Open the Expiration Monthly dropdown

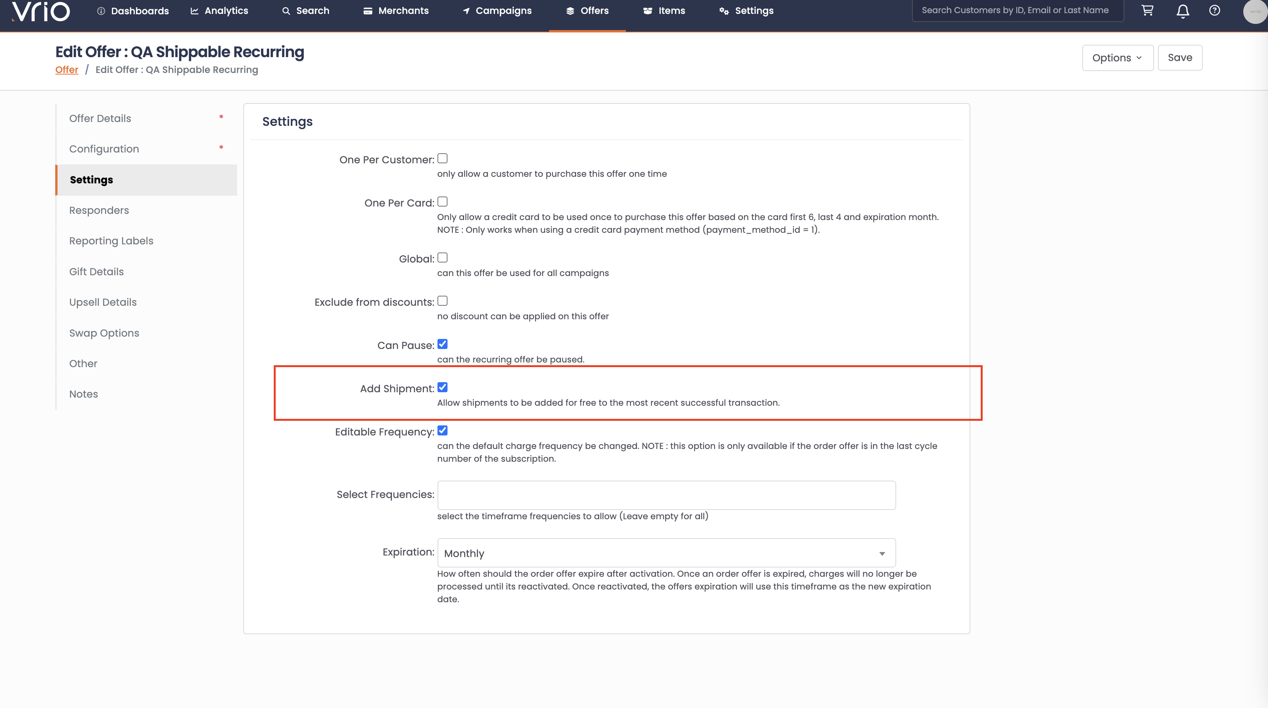(666, 553)
